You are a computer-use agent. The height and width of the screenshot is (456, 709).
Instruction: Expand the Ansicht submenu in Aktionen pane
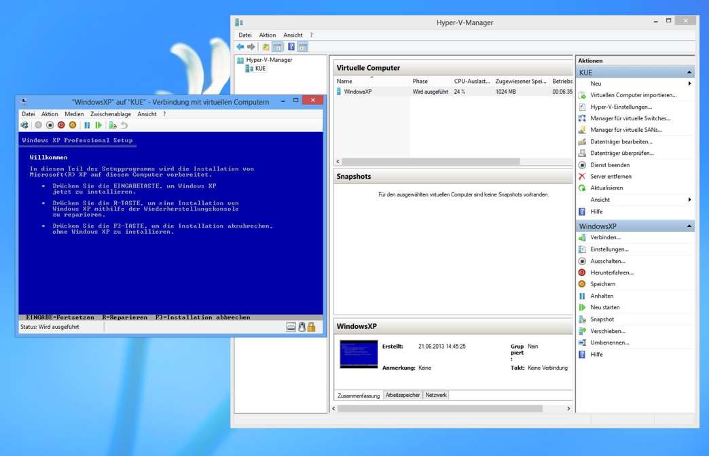tap(689, 200)
